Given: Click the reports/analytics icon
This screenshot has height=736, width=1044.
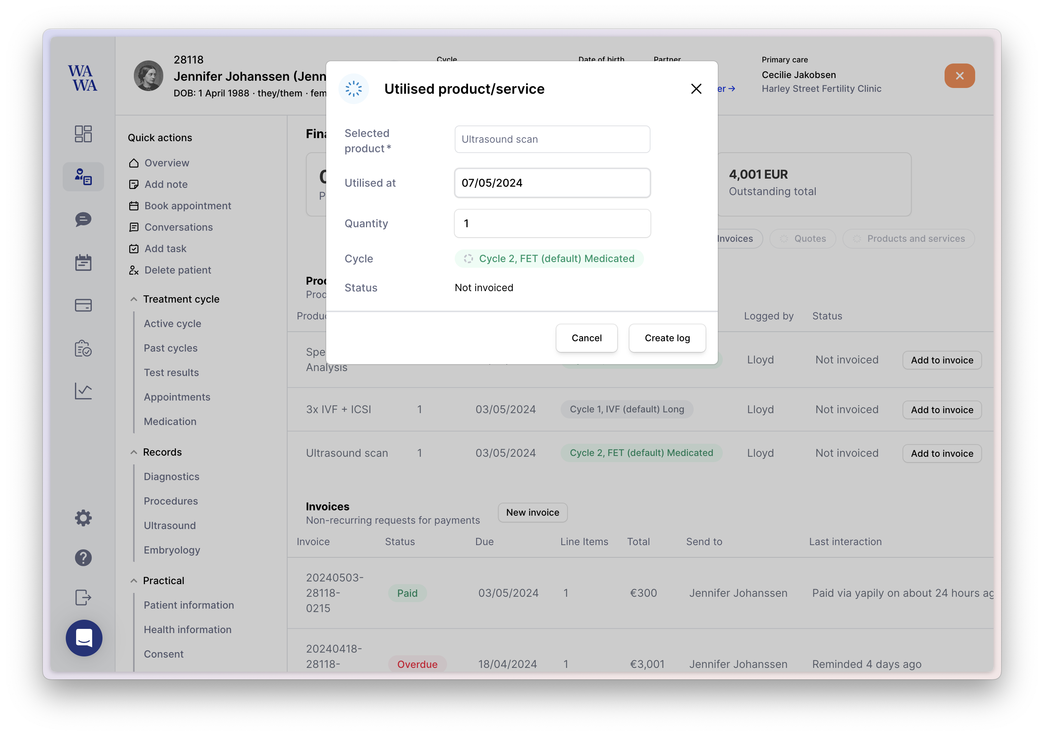Looking at the screenshot, I should click(x=83, y=392).
